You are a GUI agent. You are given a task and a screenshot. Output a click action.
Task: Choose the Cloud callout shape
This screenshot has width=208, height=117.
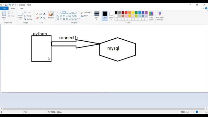pos(76,19)
